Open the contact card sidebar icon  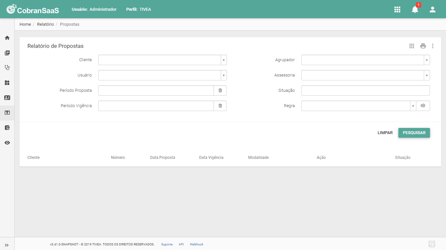tap(7, 98)
